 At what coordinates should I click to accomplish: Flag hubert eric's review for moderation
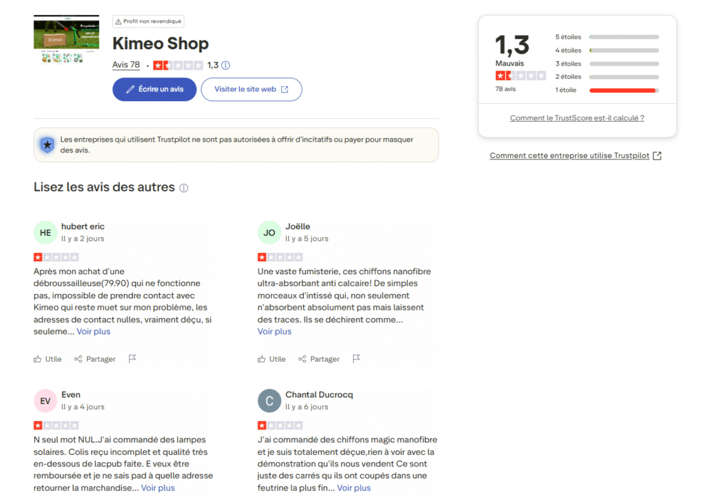132,358
